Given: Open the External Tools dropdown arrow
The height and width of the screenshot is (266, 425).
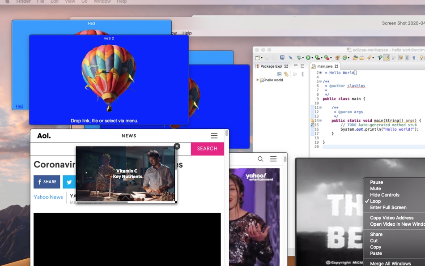Looking at the screenshot, I should 331,58.
